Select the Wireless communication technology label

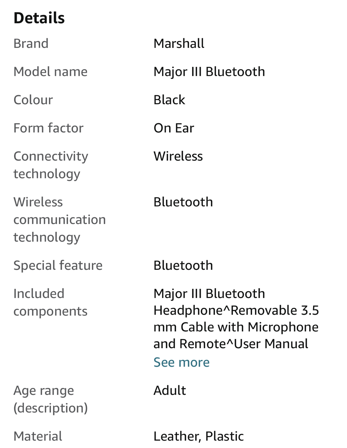click(60, 220)
